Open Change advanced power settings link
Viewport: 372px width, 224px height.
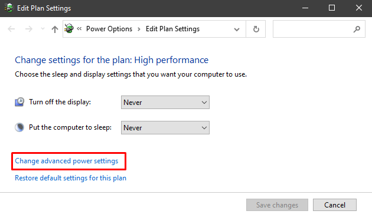click(66, 161)
